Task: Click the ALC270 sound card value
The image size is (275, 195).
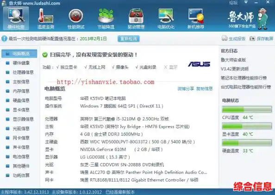Action: (144, 172)
